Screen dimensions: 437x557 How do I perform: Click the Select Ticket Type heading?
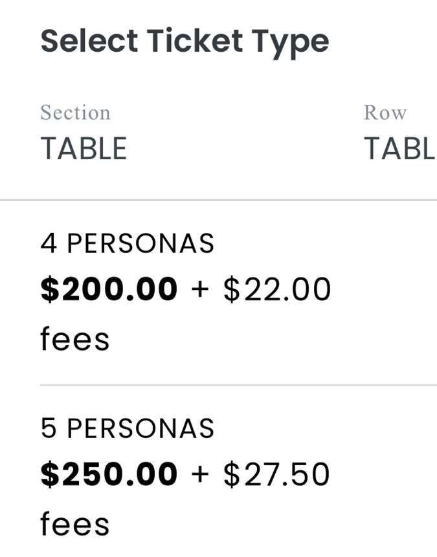click(x=185, y=41)
